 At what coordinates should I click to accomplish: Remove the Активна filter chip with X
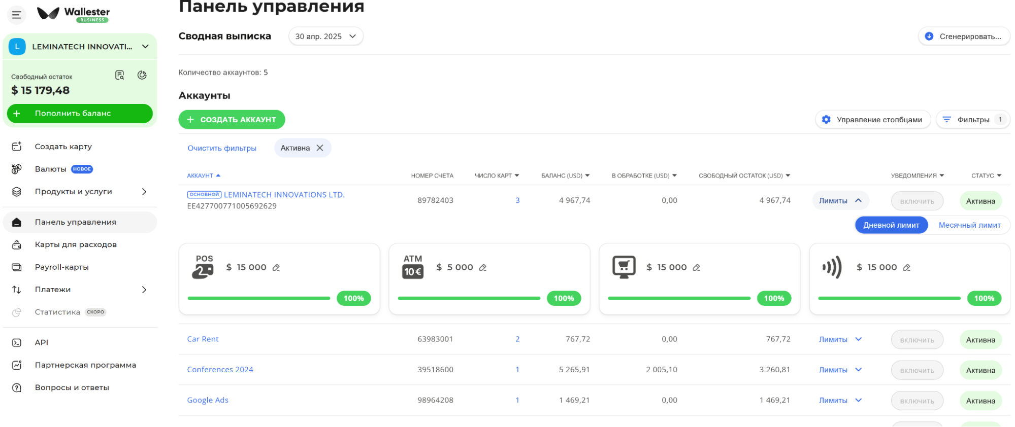point(320,148)
